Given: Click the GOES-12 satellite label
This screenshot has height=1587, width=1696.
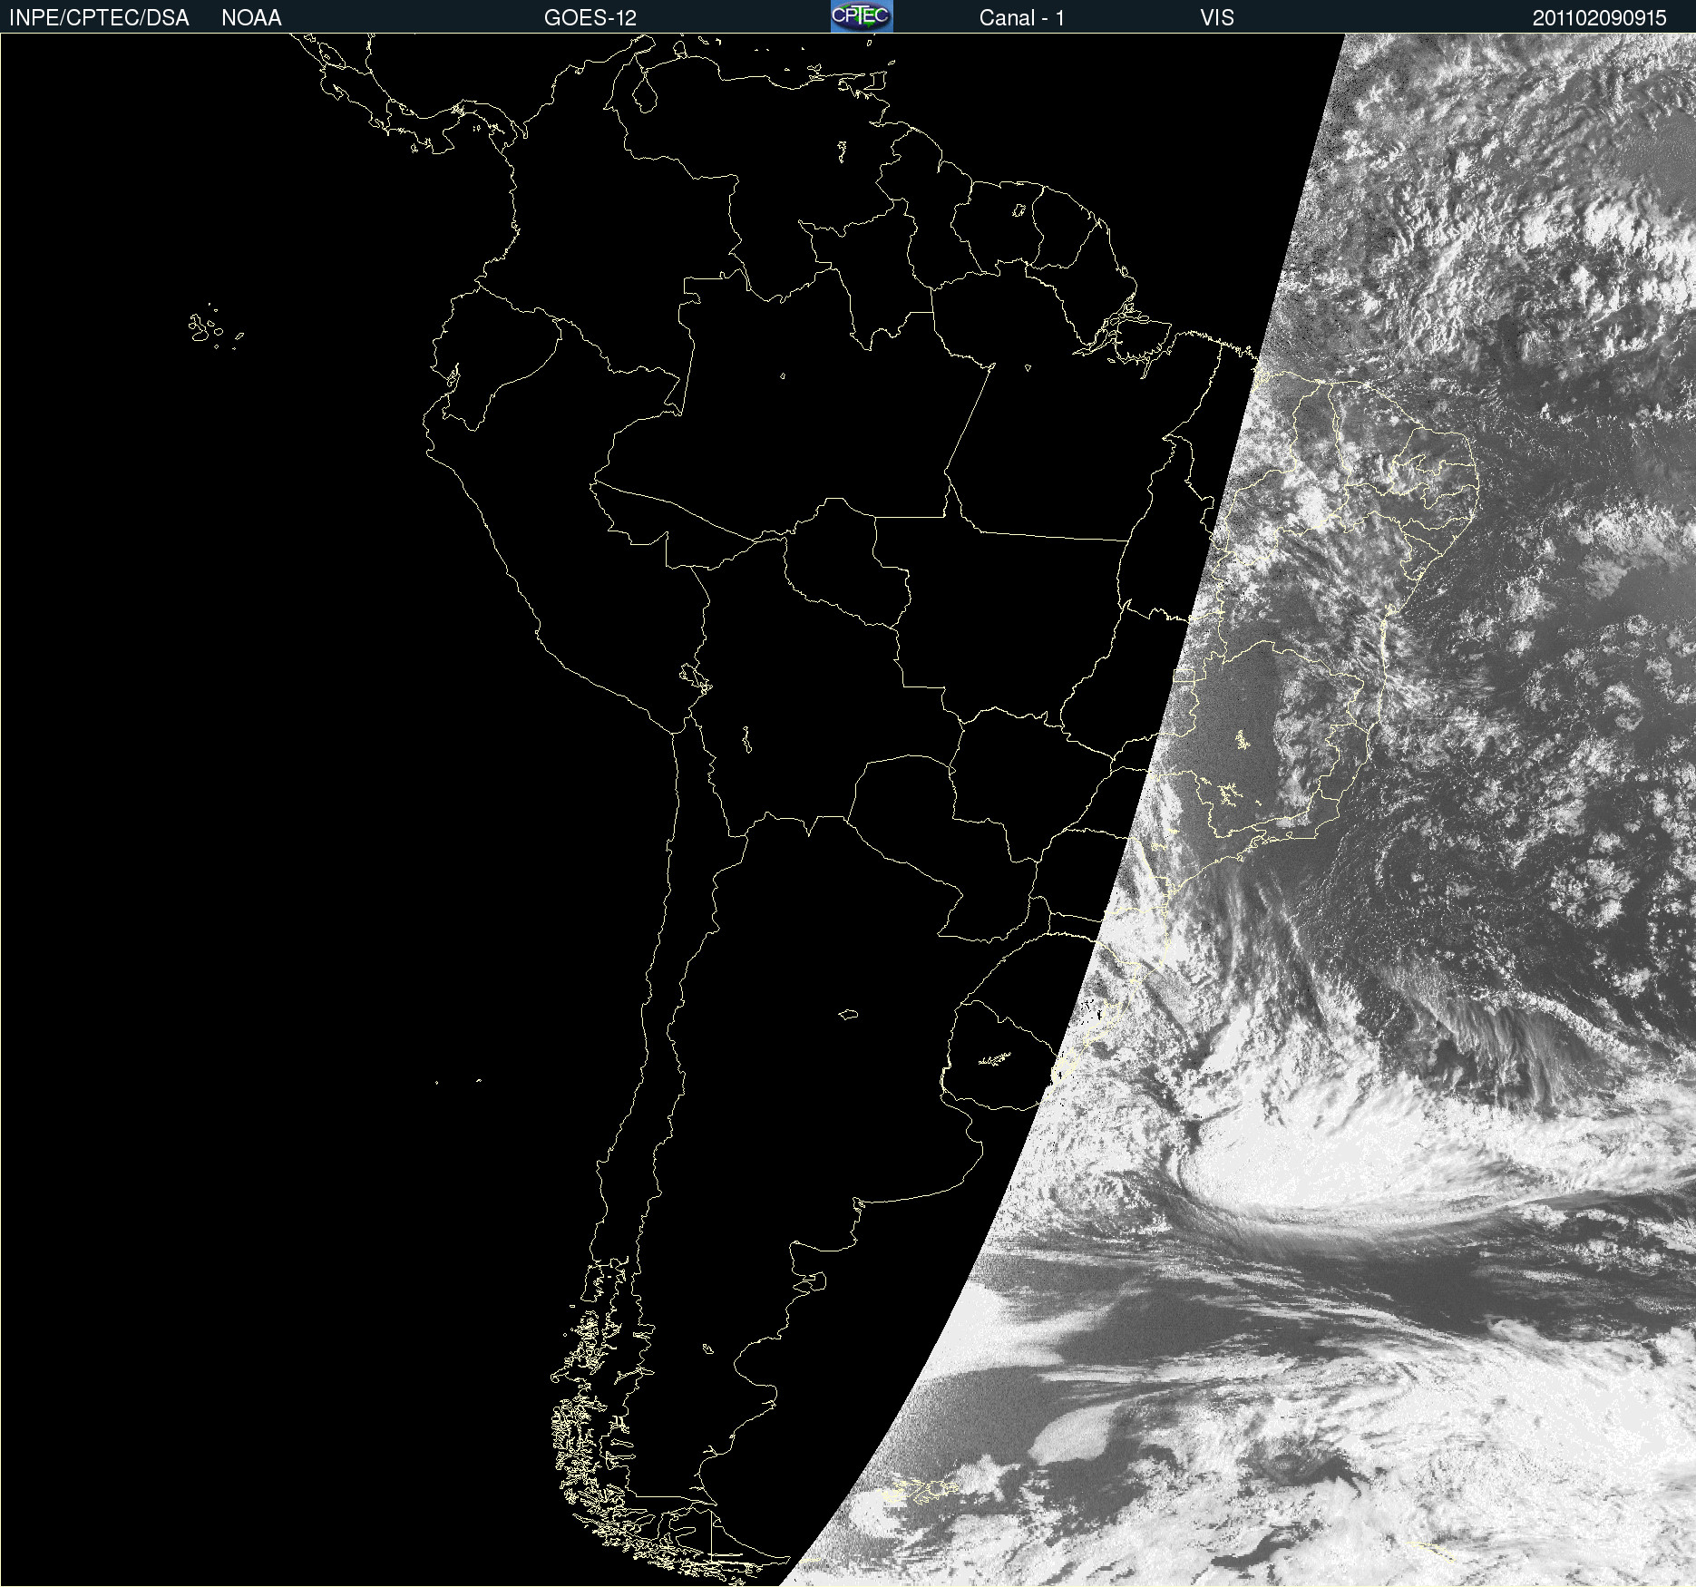Looking at the screenshot, I should 590,18.
